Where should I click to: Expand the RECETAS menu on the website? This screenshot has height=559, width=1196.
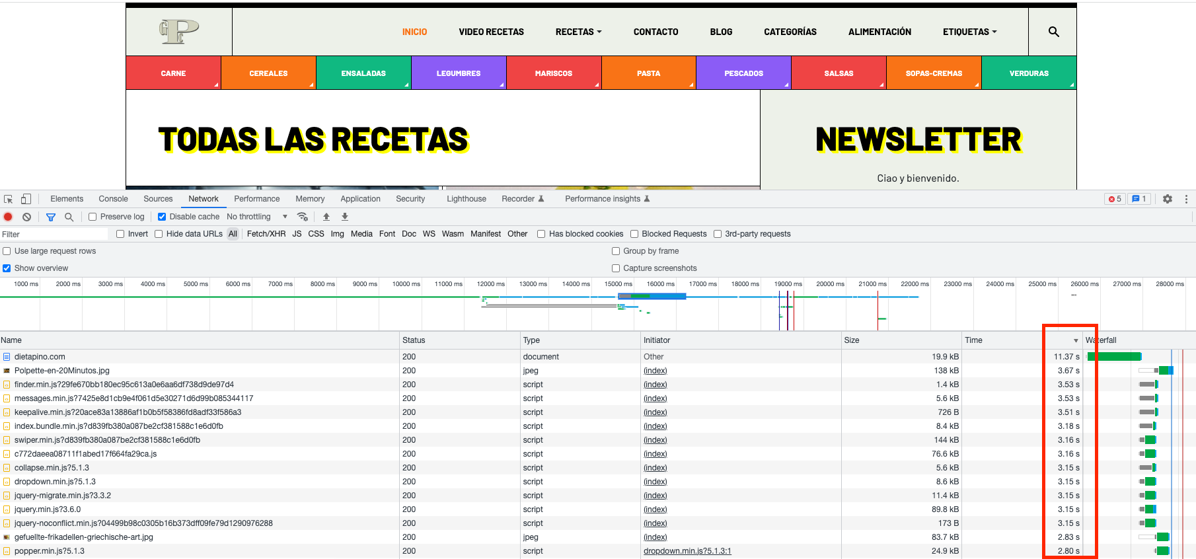(x=578, y=32)
